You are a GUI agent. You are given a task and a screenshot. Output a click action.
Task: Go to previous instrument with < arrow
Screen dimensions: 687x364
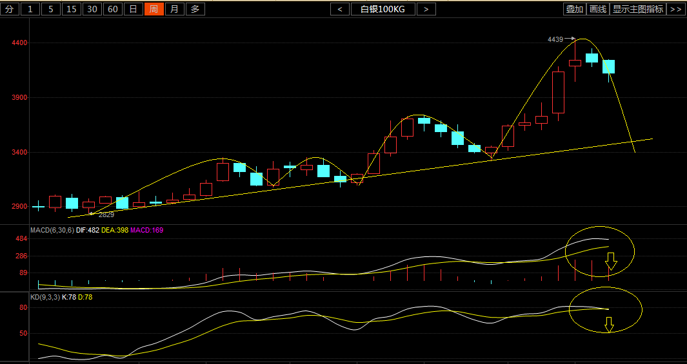pyautogui.click(x=340, y=9)
